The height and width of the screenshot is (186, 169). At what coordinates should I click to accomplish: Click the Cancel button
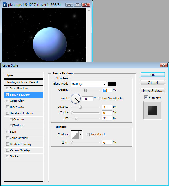pyautogui.click(x=153, y=83)
